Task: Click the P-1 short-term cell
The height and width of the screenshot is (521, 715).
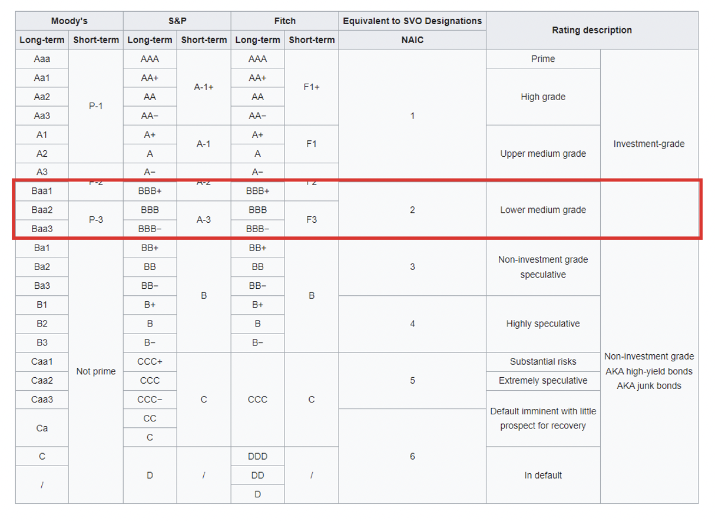Action: [x=95, y=106]
